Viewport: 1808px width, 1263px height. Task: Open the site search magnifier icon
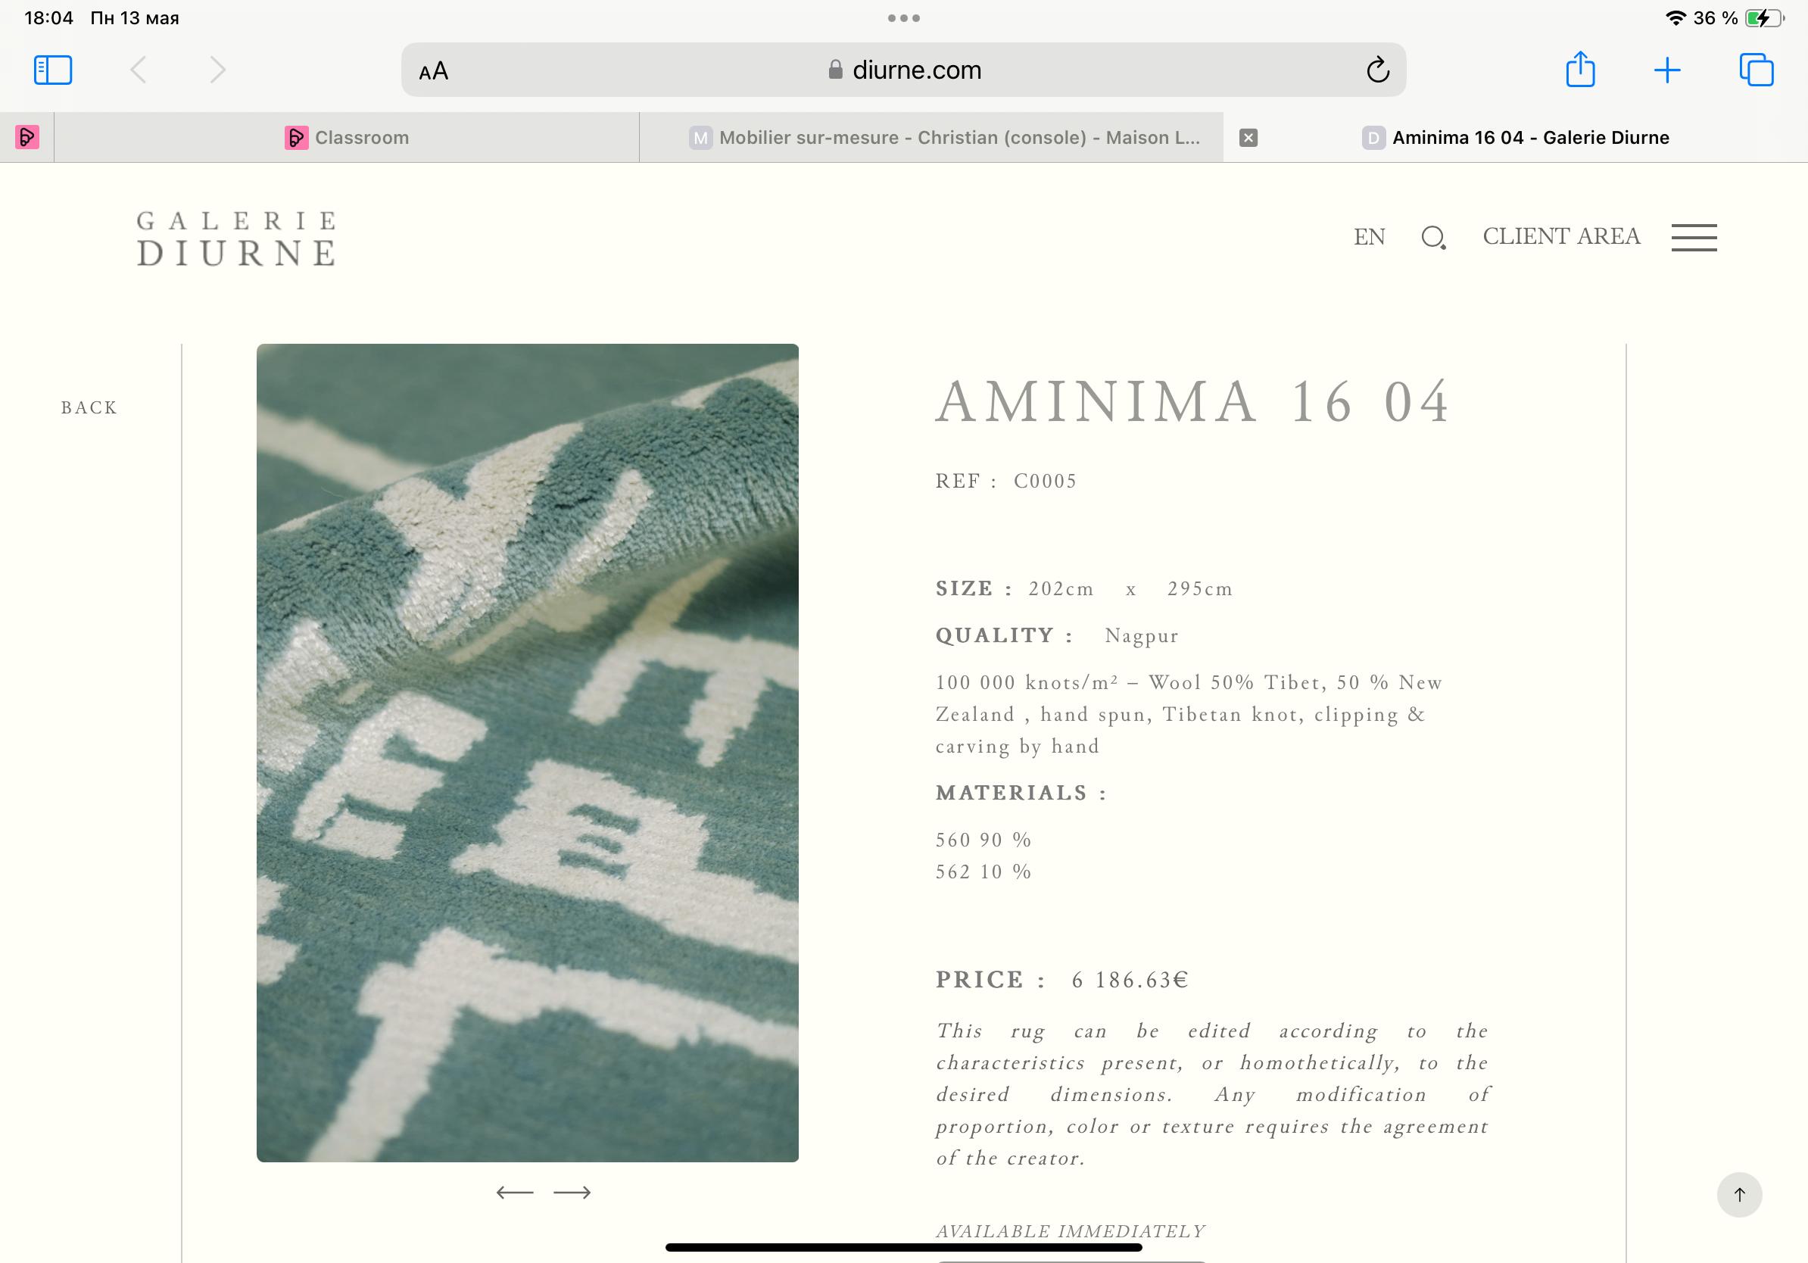(1433, 237)
